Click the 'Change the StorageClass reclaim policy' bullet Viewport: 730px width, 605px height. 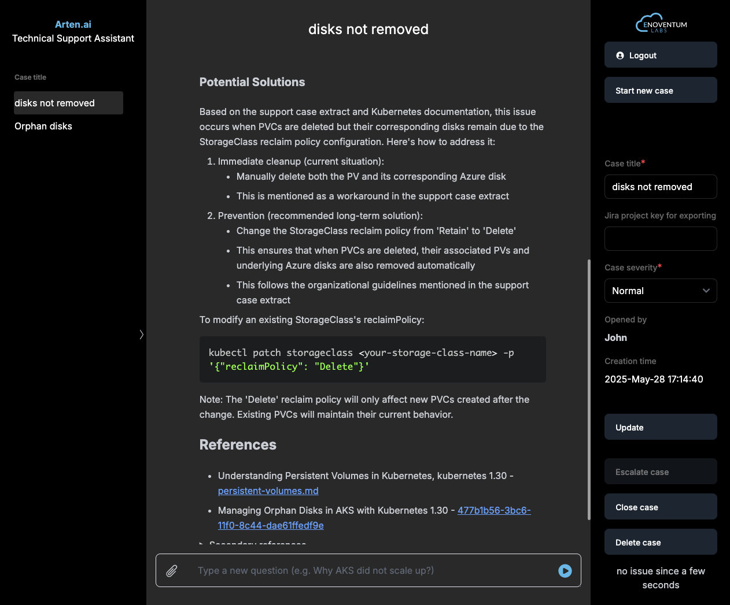(x=376, y=231)
